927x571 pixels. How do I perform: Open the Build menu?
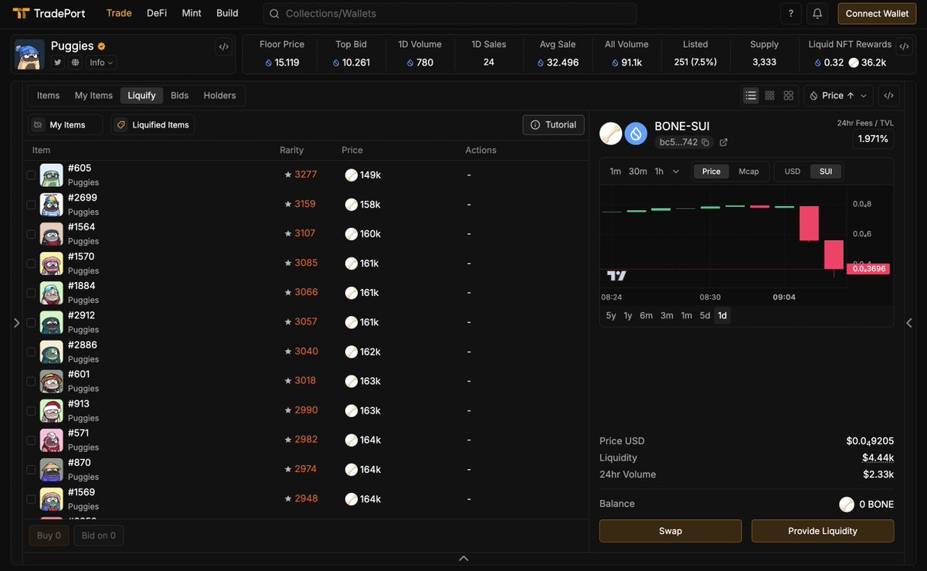coord(227,13)
